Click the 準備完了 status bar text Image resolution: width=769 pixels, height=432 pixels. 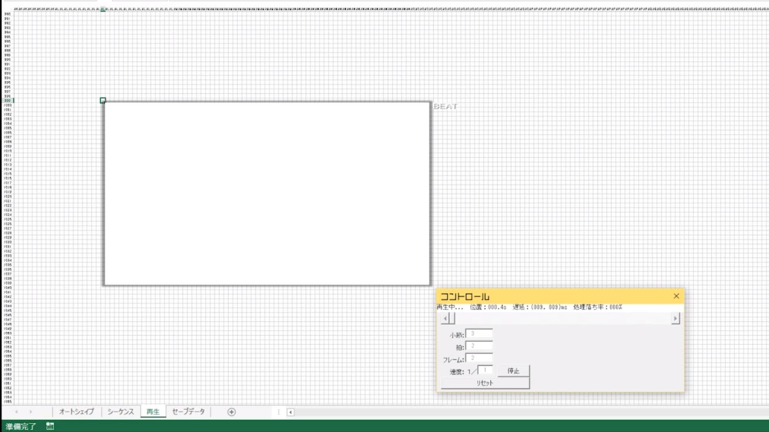21,426
